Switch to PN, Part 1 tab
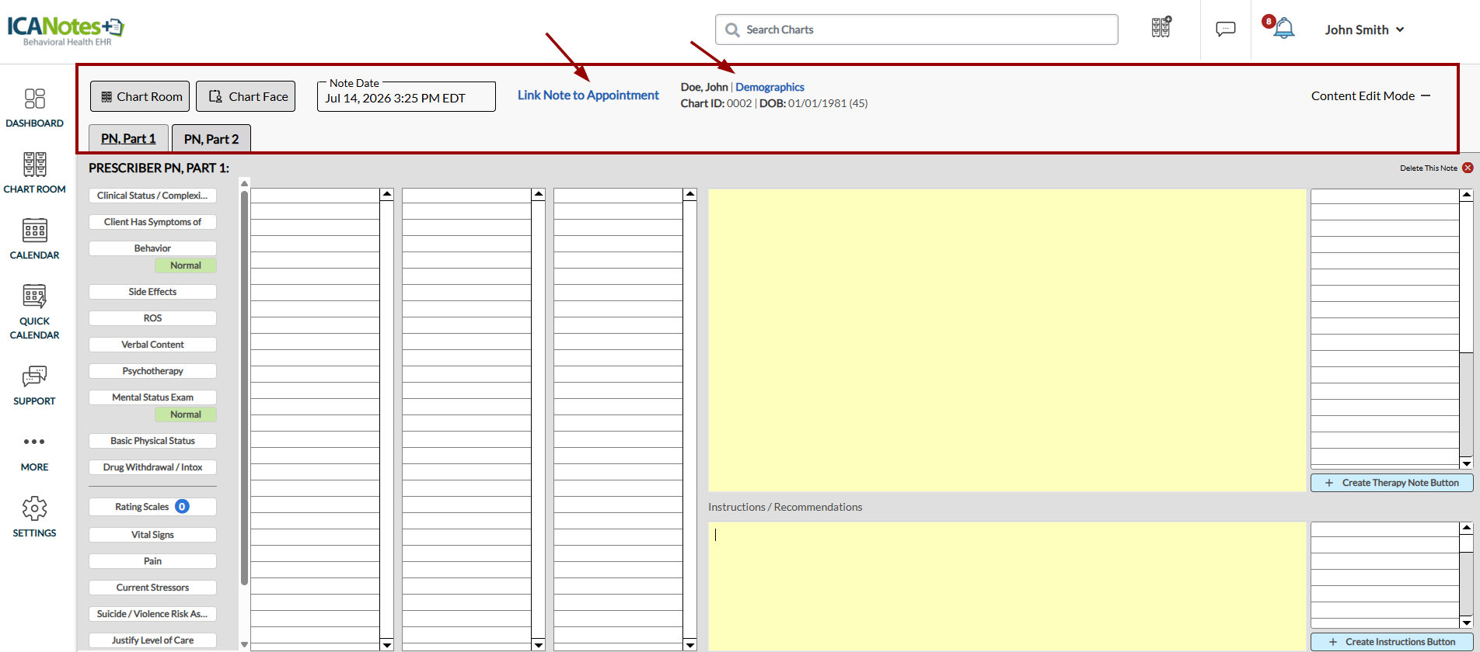Screen dimensions: 1480x652 click(128, 138)
